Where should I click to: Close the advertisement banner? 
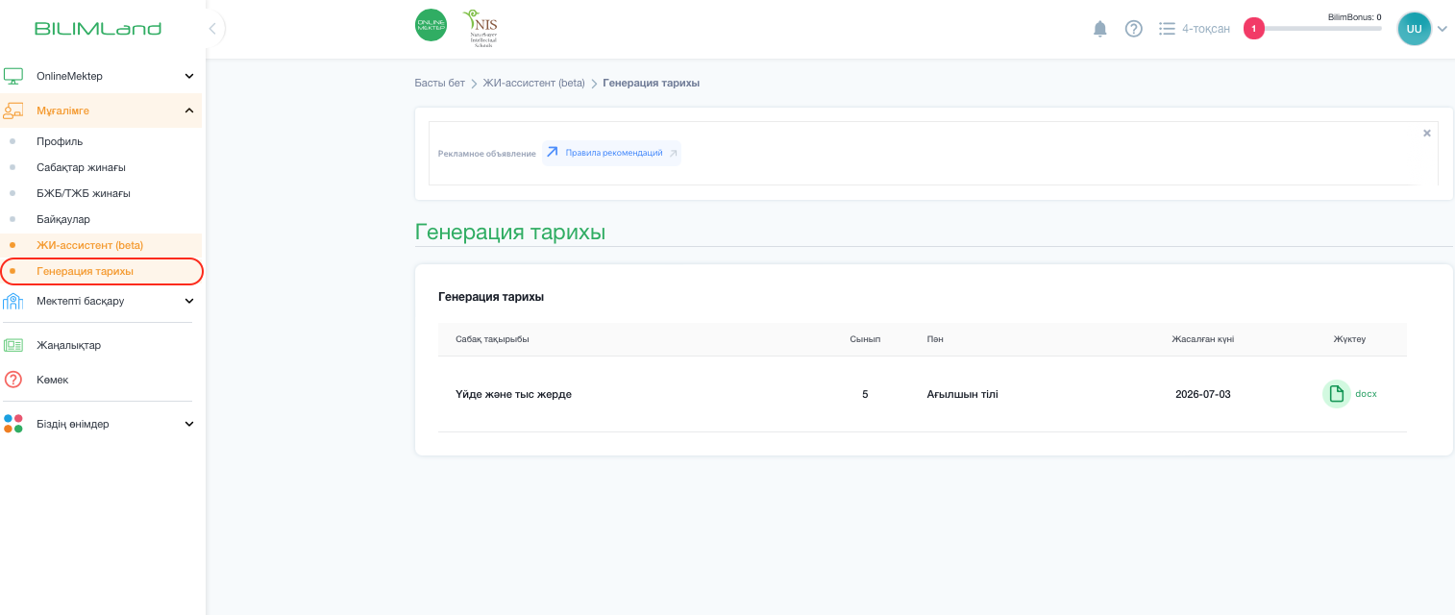(1427, 133)
